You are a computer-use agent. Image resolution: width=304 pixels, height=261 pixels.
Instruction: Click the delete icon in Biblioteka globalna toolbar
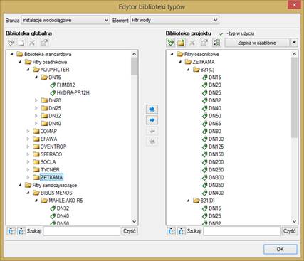coord(32,43)
